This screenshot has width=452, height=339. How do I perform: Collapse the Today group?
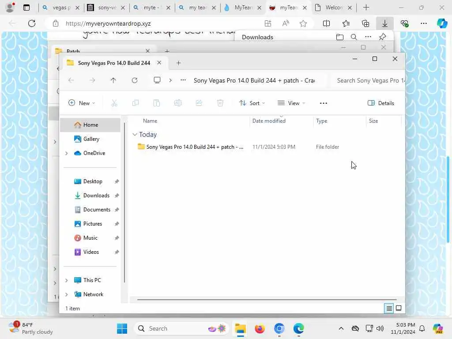(135, 134)
